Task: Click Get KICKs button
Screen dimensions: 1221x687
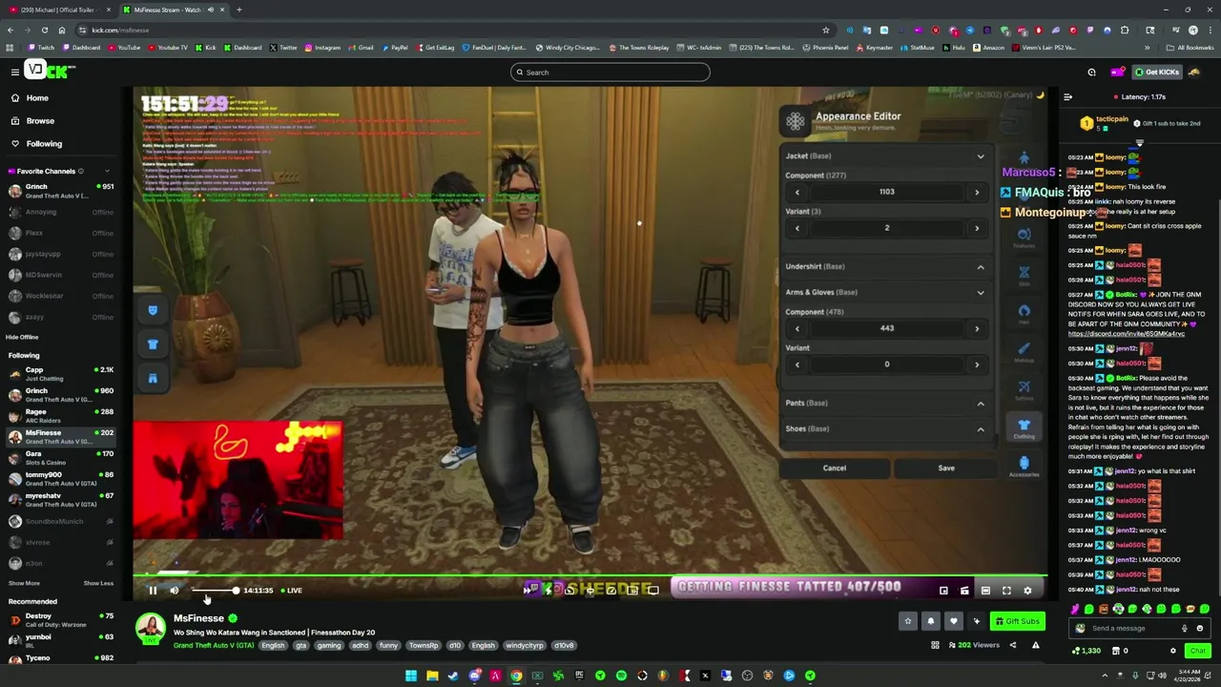Action: tap(1157, 72)
